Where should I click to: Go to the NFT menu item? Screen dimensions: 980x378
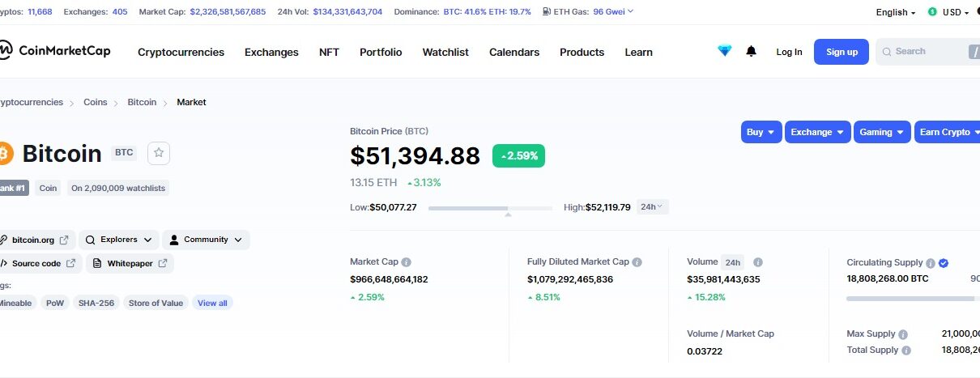click(329, 52)
